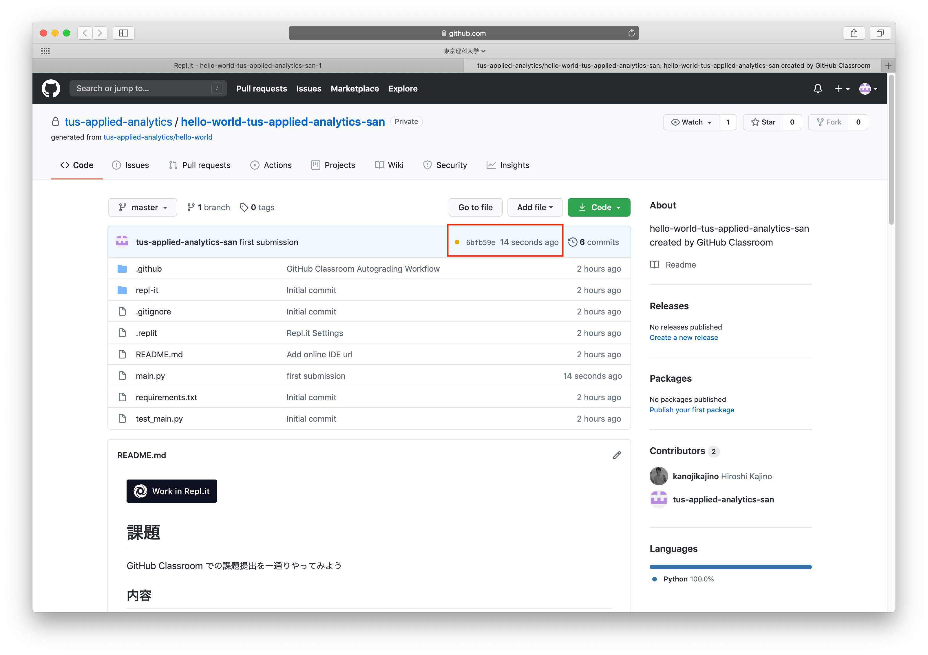Expand the Add file dropdown

[535, 207]
